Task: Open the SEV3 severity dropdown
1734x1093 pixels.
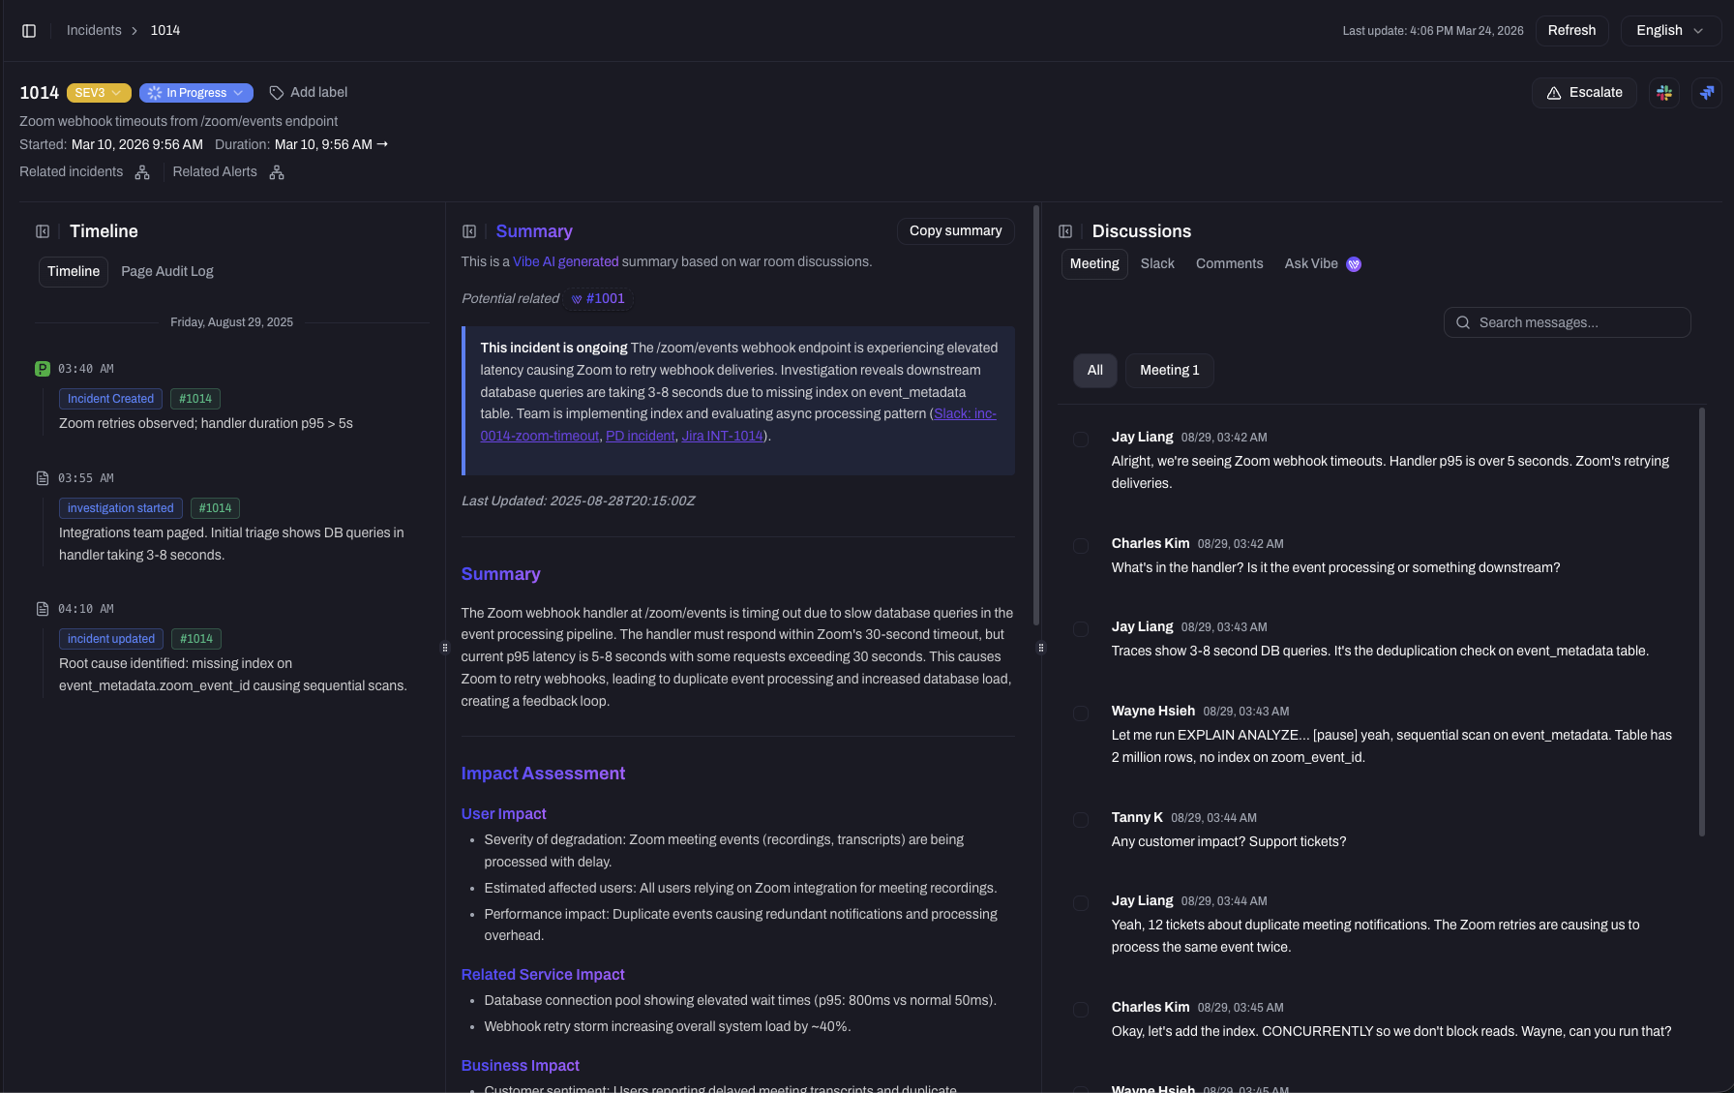Action: click(x=99, y=93)
